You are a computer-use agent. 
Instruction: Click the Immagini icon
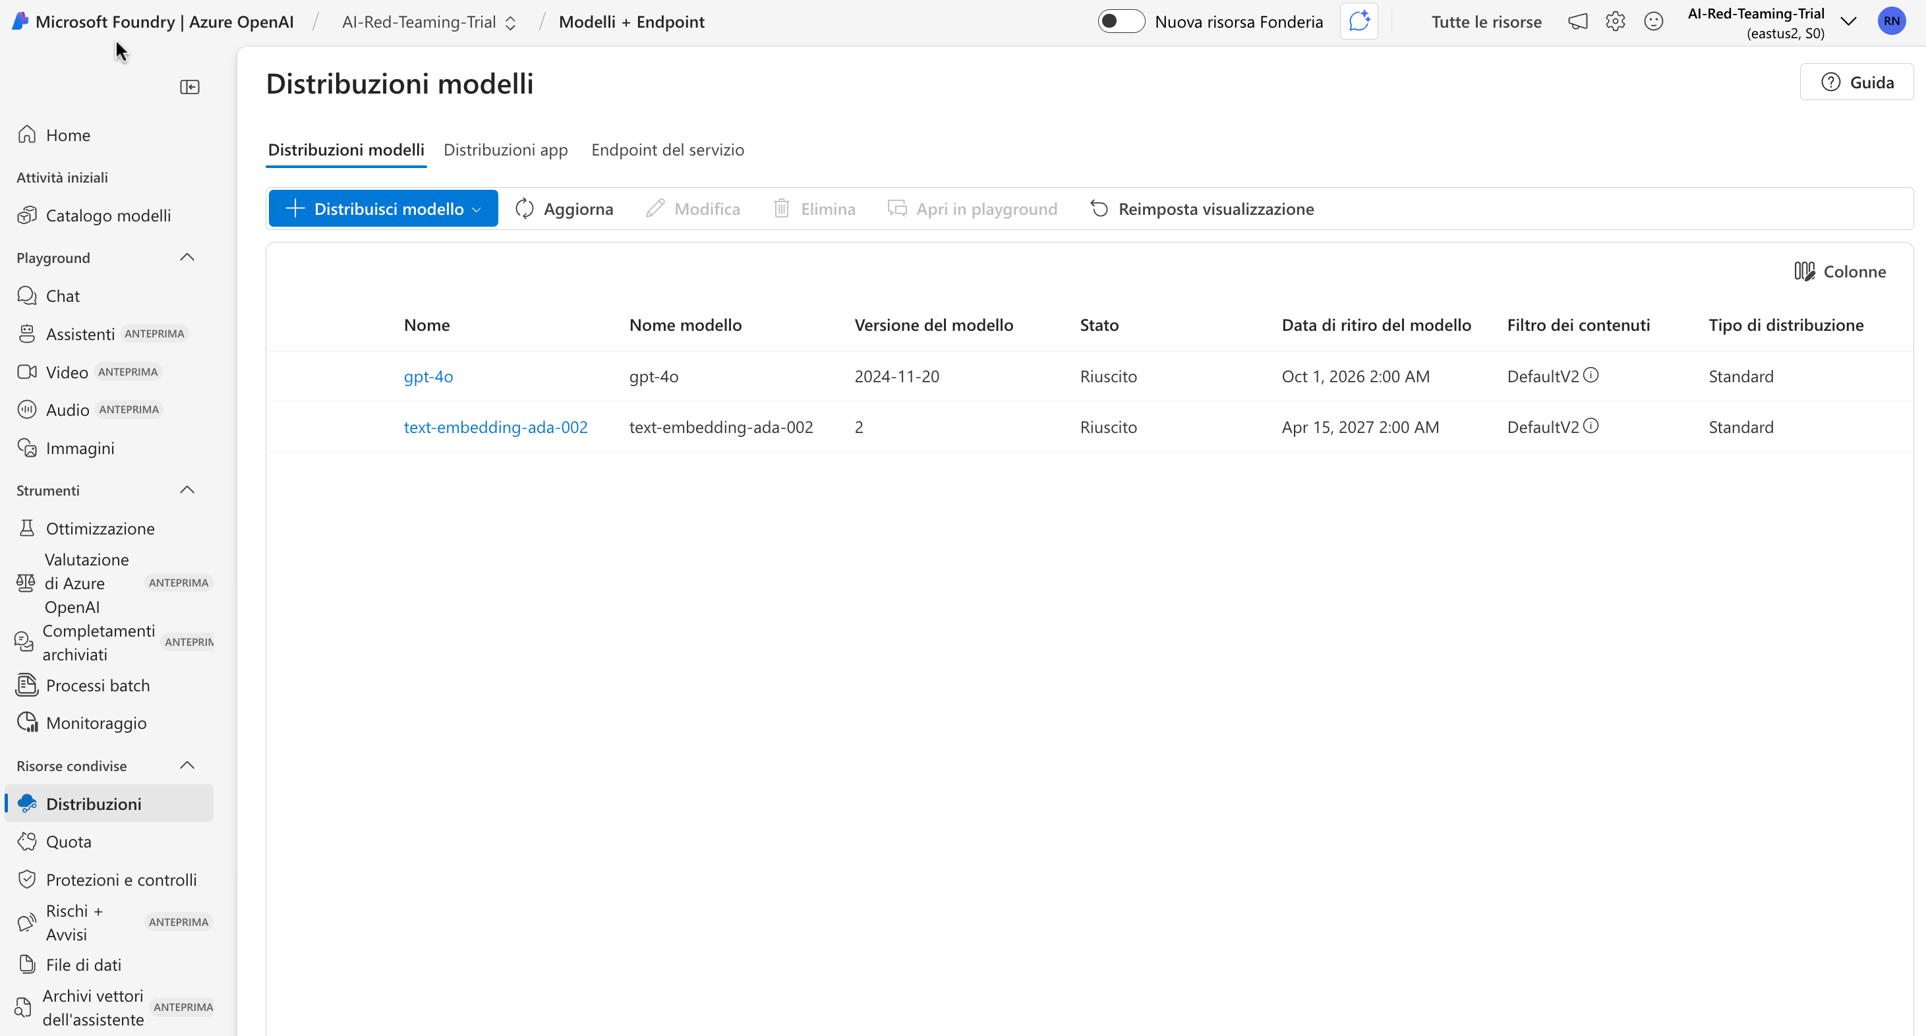tap(27, 447)
